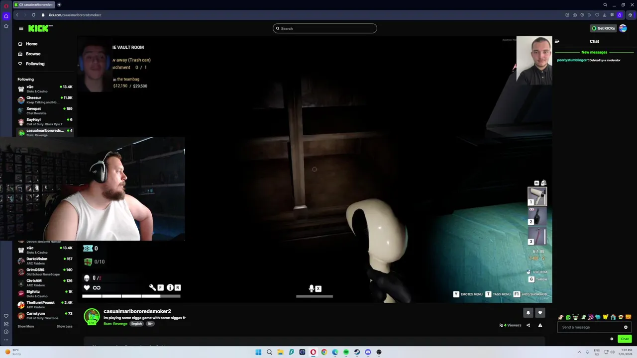Select casualmarlbororeds in Following list
The width and height of the screenshot is (637, 358).
tap(45, 132)
